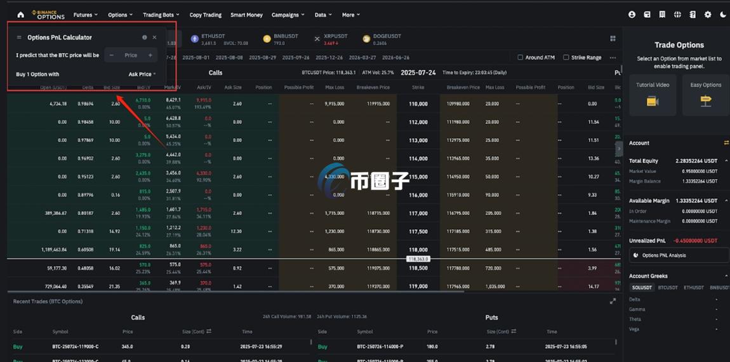Open the orders receipt icon
The height and width of the screenshot is (362, 730).
pyautogui.click(x=662, y=15)
